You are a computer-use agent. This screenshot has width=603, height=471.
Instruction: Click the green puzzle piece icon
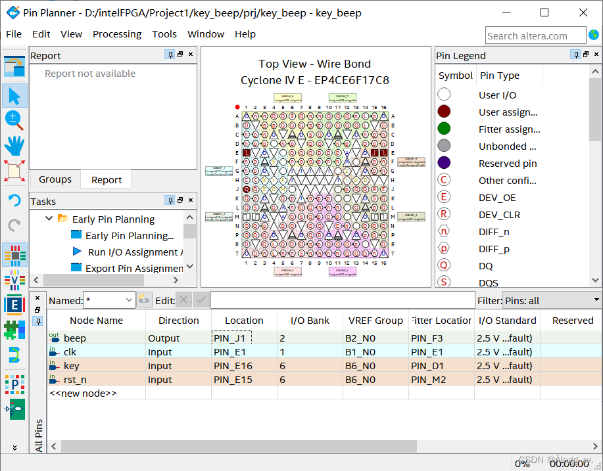[14, 330]
